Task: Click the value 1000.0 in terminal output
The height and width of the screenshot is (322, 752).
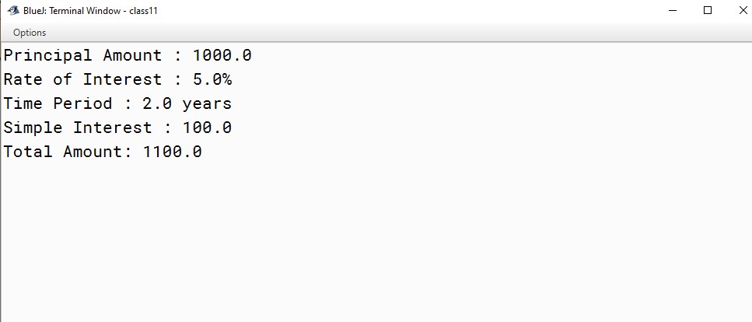Action: pyautogui.click(x=222, y=56)
